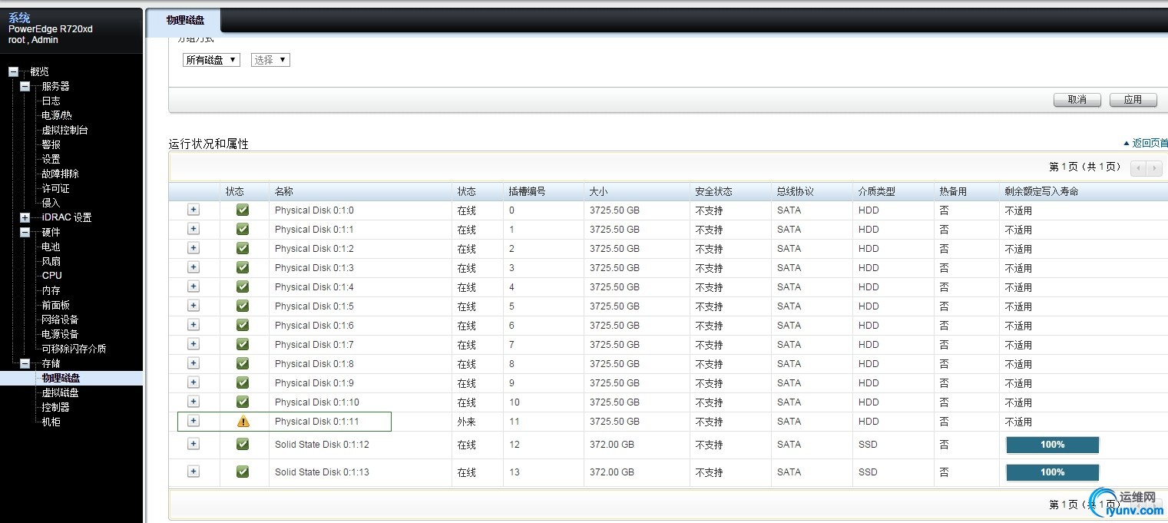Viewport: 1168px width, 523px height.
Task: Expand details for Physical Disk 0:1:3
Action: tap(194, 266)
